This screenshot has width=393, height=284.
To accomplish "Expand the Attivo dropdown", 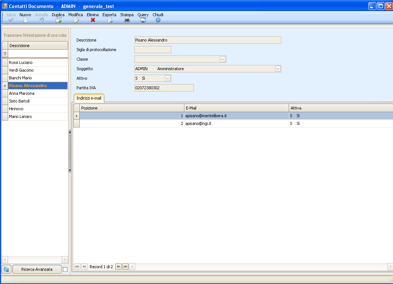I will pyautogui.click(x=167, y=78).
